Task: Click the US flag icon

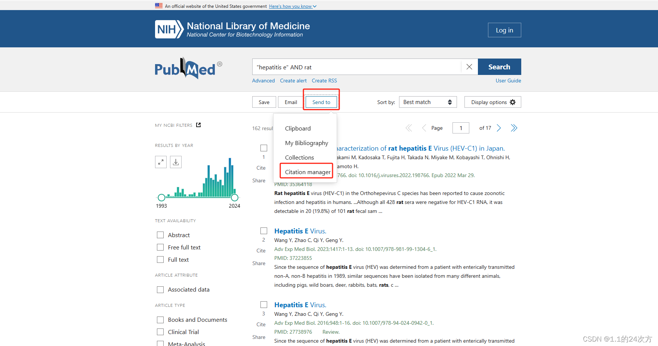Action: (x=159, y=6)
